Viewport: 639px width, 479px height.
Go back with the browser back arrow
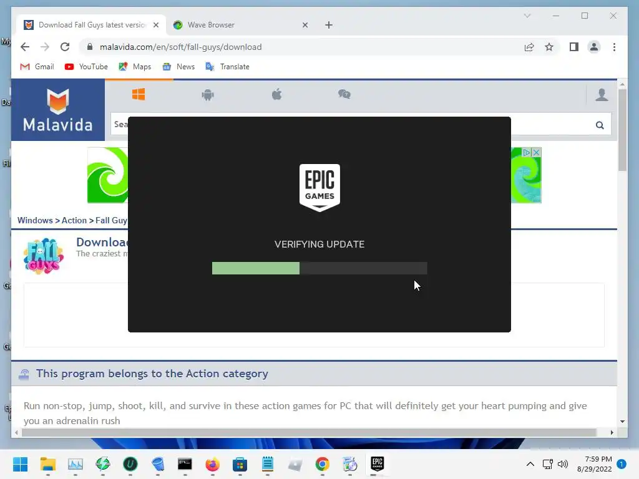[x=25, y=47]
